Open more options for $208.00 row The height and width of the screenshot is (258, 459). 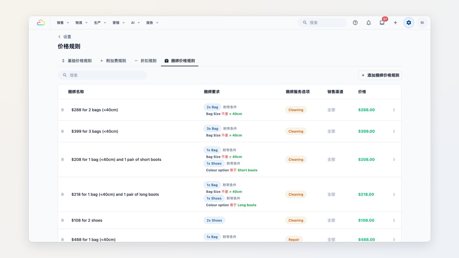394,159
